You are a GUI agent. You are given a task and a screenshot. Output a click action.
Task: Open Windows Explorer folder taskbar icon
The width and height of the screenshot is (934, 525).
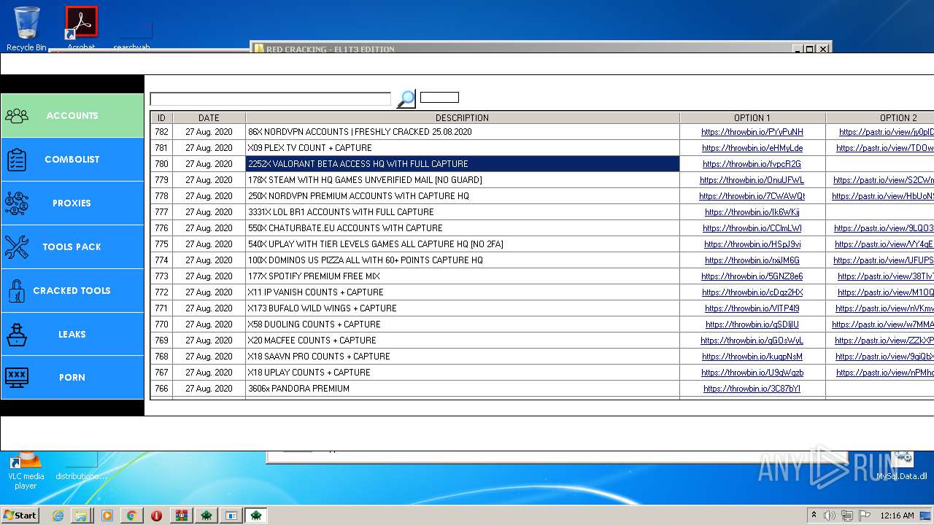tap(81, 516)
